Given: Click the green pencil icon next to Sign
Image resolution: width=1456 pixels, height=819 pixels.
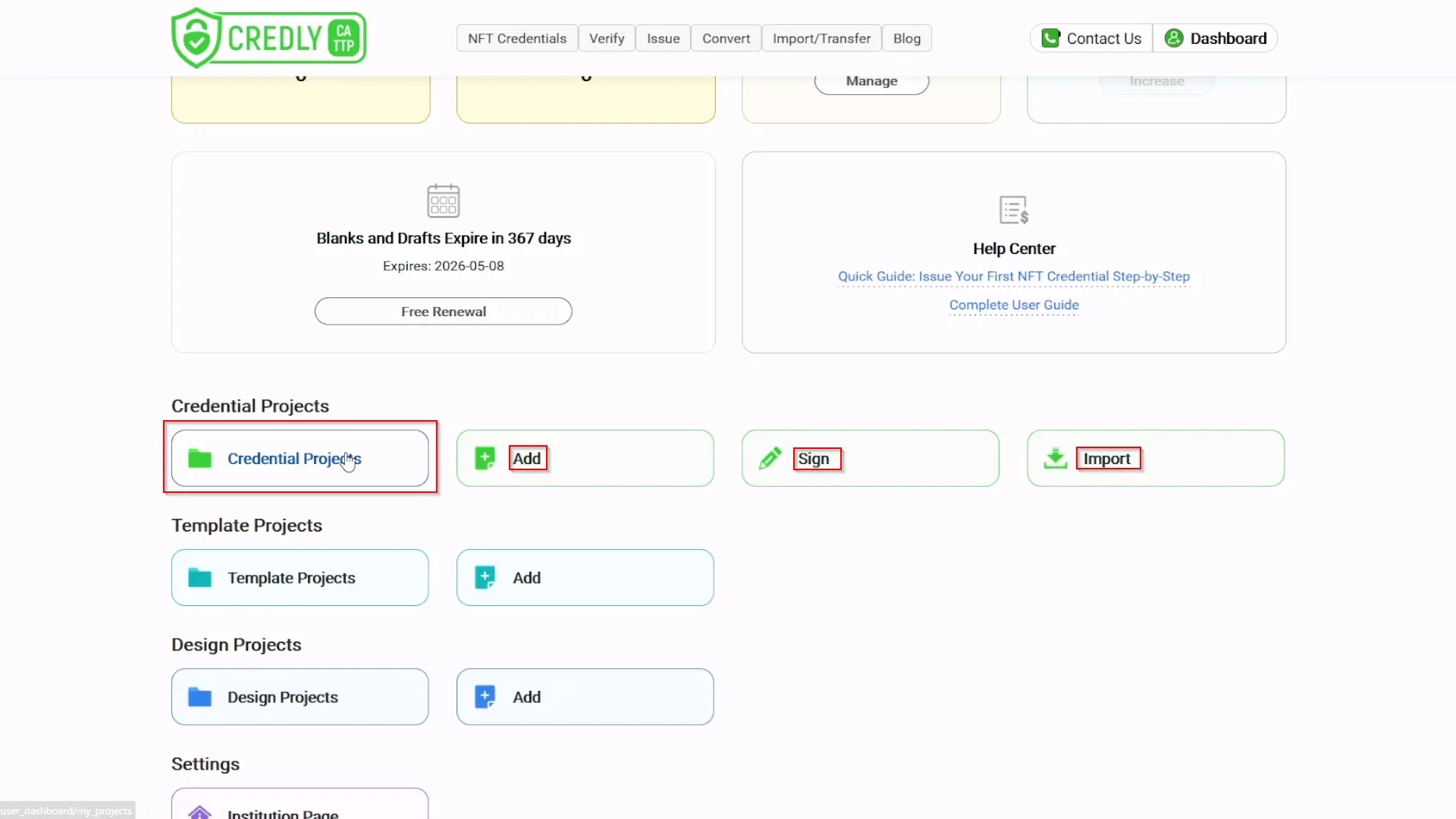Looking at the screenshot, I should tap(770, 458).
